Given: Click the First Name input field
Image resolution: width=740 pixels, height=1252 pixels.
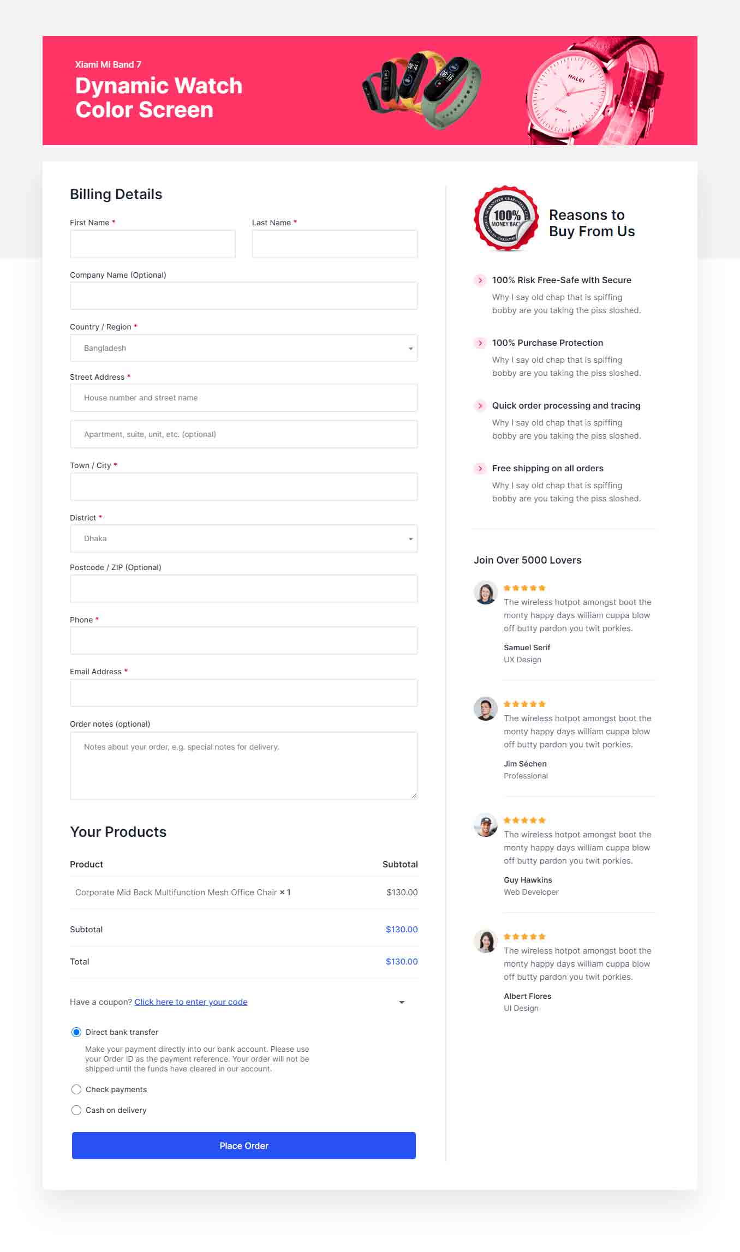Looking at the screenshot, I should tap(153, 244).
